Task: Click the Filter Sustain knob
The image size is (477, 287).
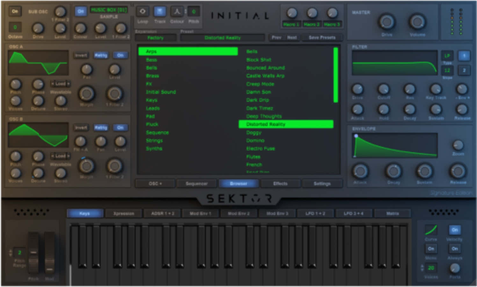Action: 436,109
